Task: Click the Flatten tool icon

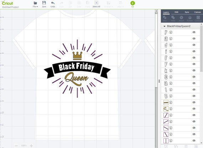Action: click(x=190, y=18)
